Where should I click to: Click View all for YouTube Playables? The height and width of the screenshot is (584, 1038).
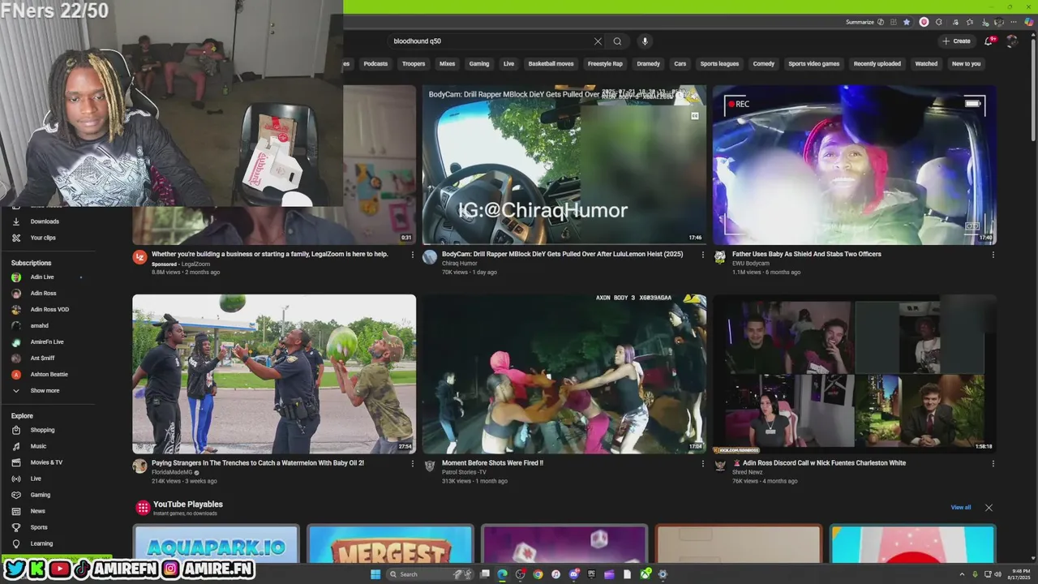coord(961,508)
